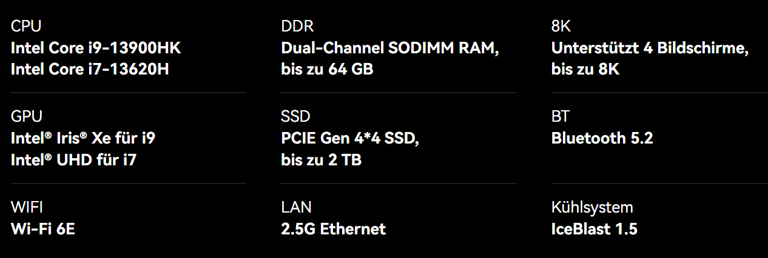Screen dimensions: 768x258
Task: Click the GPU heading label
Action: pos(27,116)
